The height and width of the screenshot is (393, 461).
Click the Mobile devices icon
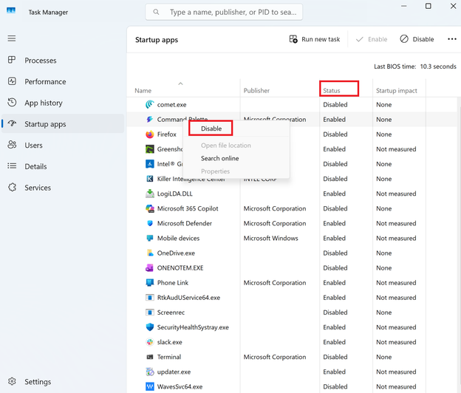point(150,238)
